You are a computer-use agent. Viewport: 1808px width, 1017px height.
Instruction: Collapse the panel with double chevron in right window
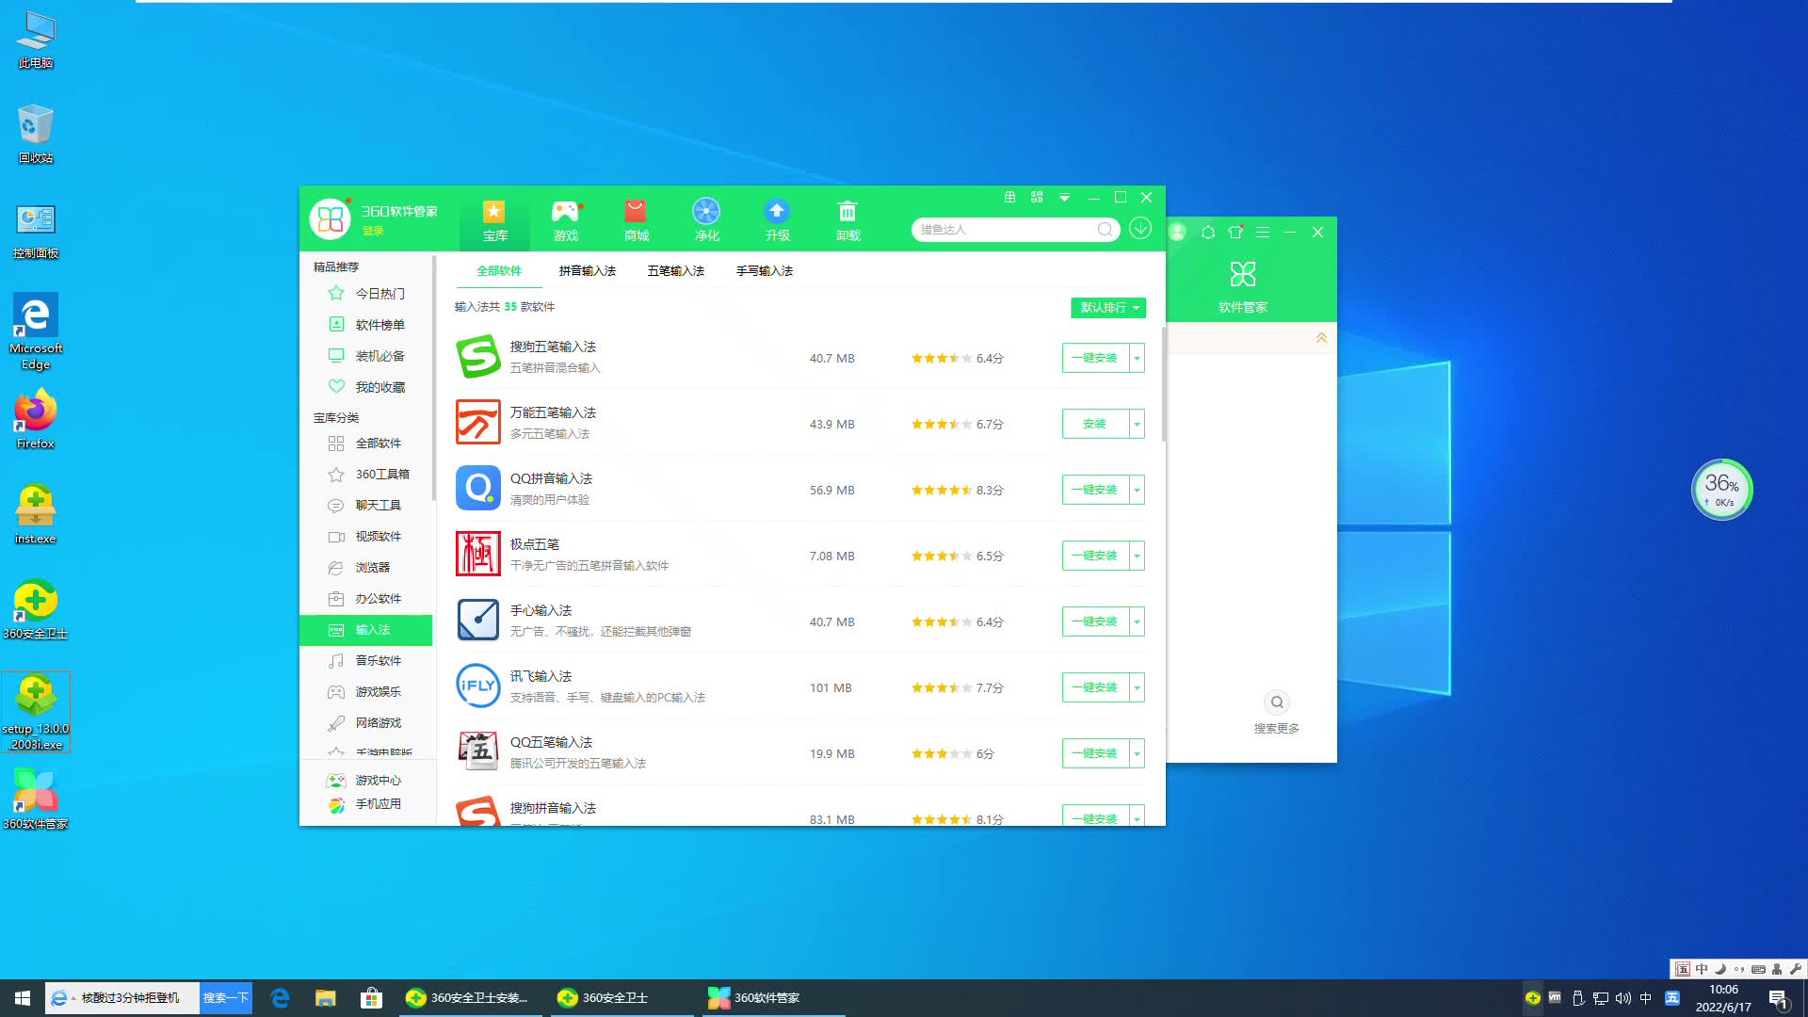[x=1321, y=337]
